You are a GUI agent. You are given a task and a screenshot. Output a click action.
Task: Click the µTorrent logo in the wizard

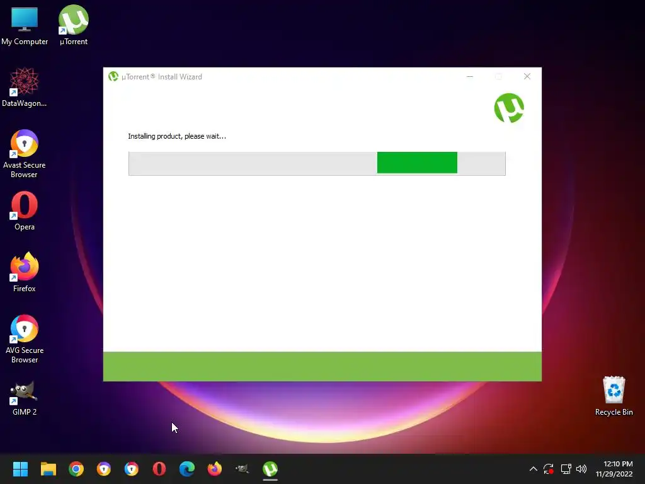[x=509, y=108]
